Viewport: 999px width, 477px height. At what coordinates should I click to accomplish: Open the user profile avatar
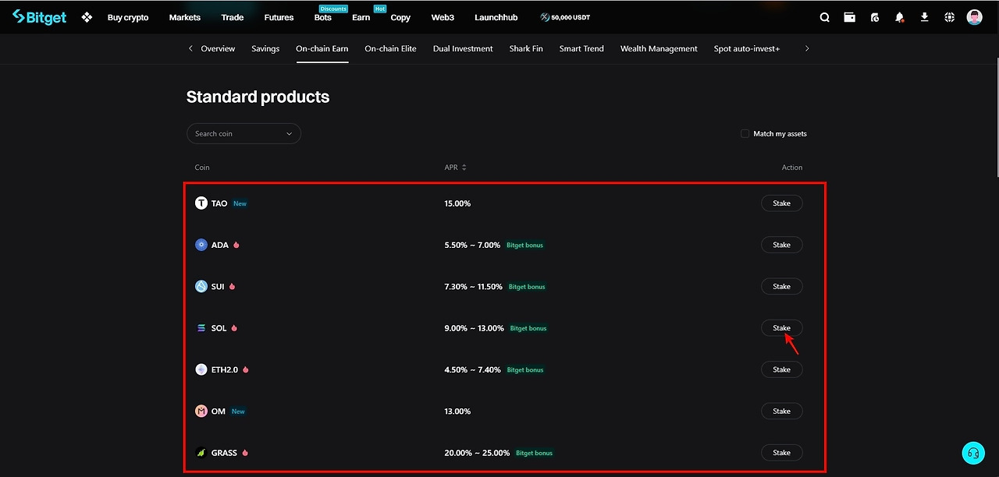point(975,17)
